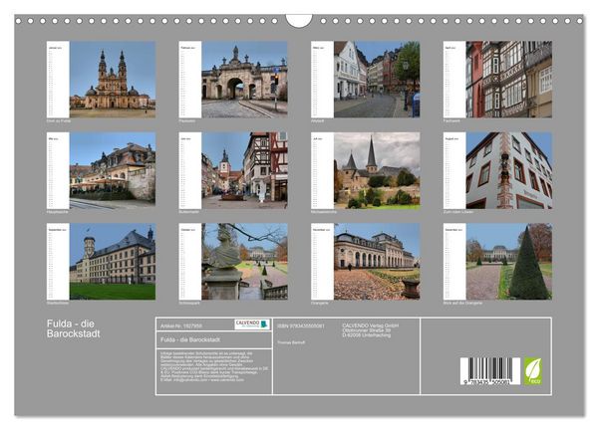This screenshot has width=598, height=430.
Task: Open the baroque archway gate photo
Action: tap(244, 80)
